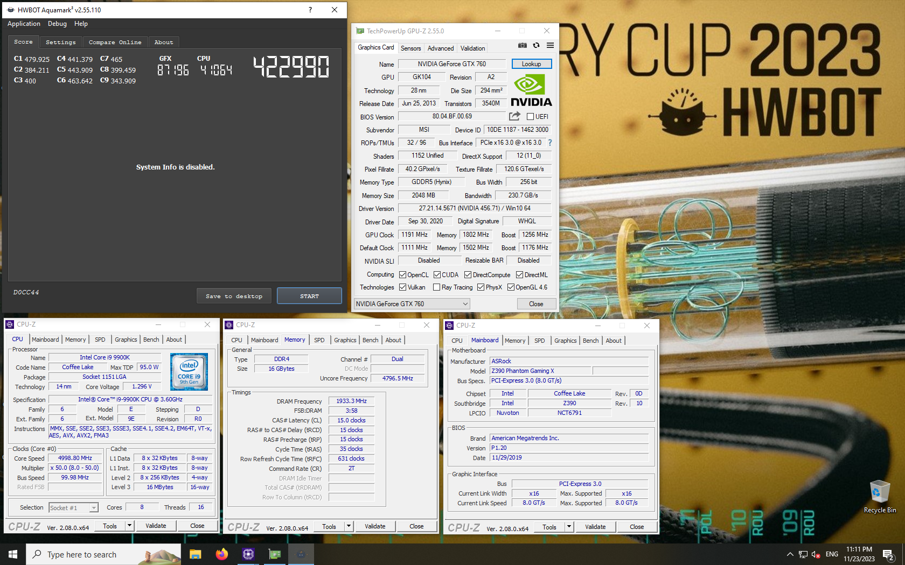Toggle the CUDA checkbox
The height and width of the screenshot is (565, 905).
(x=437, y=274)
